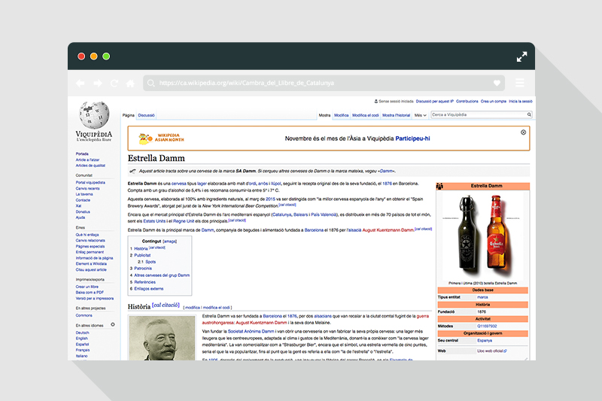
Task: Click the Wikipedia Asian Month logo
Action: click(161, 138)
